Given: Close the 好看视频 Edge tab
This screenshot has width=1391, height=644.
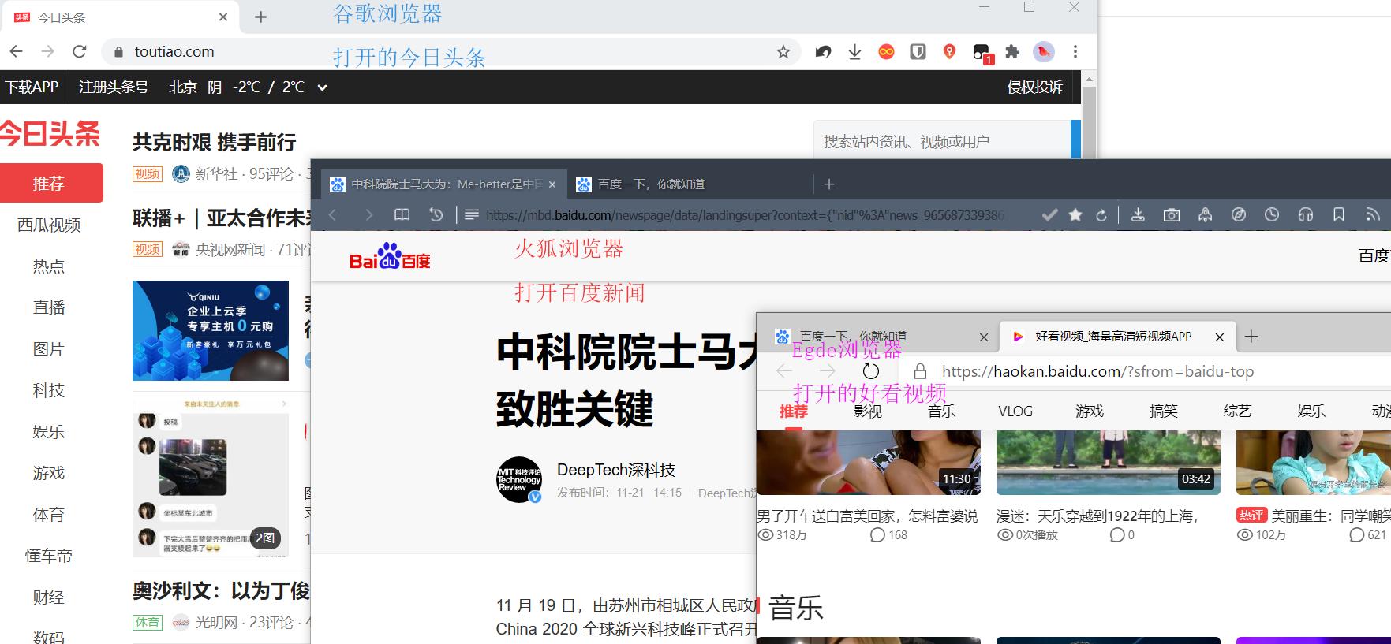Looking at the screenshot, I should click(x=1219, y=337).
